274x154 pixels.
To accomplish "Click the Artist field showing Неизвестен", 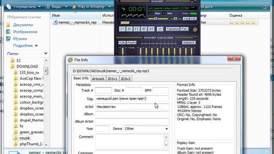I will pyautogui.click(x=132, y=107).
